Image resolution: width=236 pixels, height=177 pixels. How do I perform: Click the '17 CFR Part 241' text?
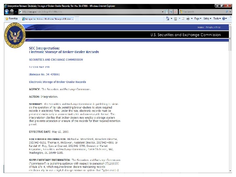point(39,67)
